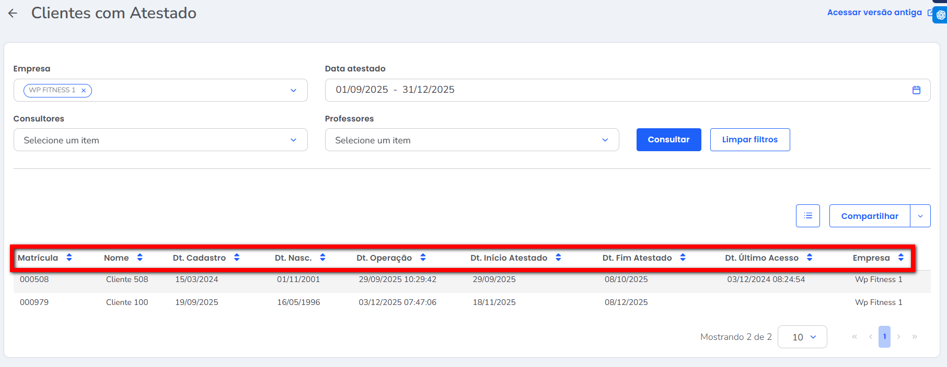Sort by Dt. Início Atestado column
The width and height of the screenshot is (947, 367).
click(x=558, y=258)
